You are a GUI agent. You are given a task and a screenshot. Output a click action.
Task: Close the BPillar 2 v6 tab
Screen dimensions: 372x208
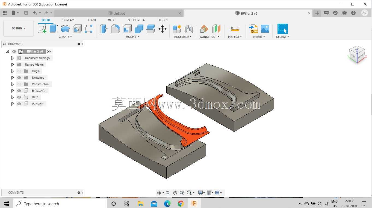[309, 13]
